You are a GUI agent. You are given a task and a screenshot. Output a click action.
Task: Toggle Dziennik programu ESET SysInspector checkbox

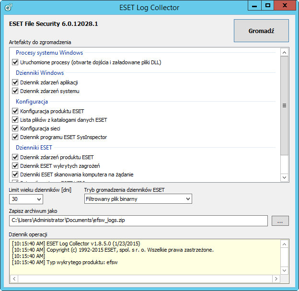click(15, 137)
